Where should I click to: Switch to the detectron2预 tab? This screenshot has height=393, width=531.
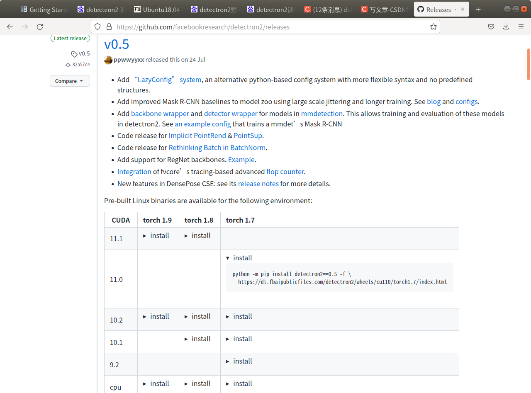215,9
